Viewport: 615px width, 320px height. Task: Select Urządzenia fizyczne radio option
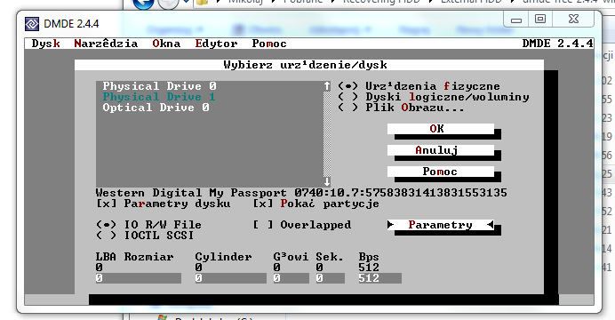[419, 86]
